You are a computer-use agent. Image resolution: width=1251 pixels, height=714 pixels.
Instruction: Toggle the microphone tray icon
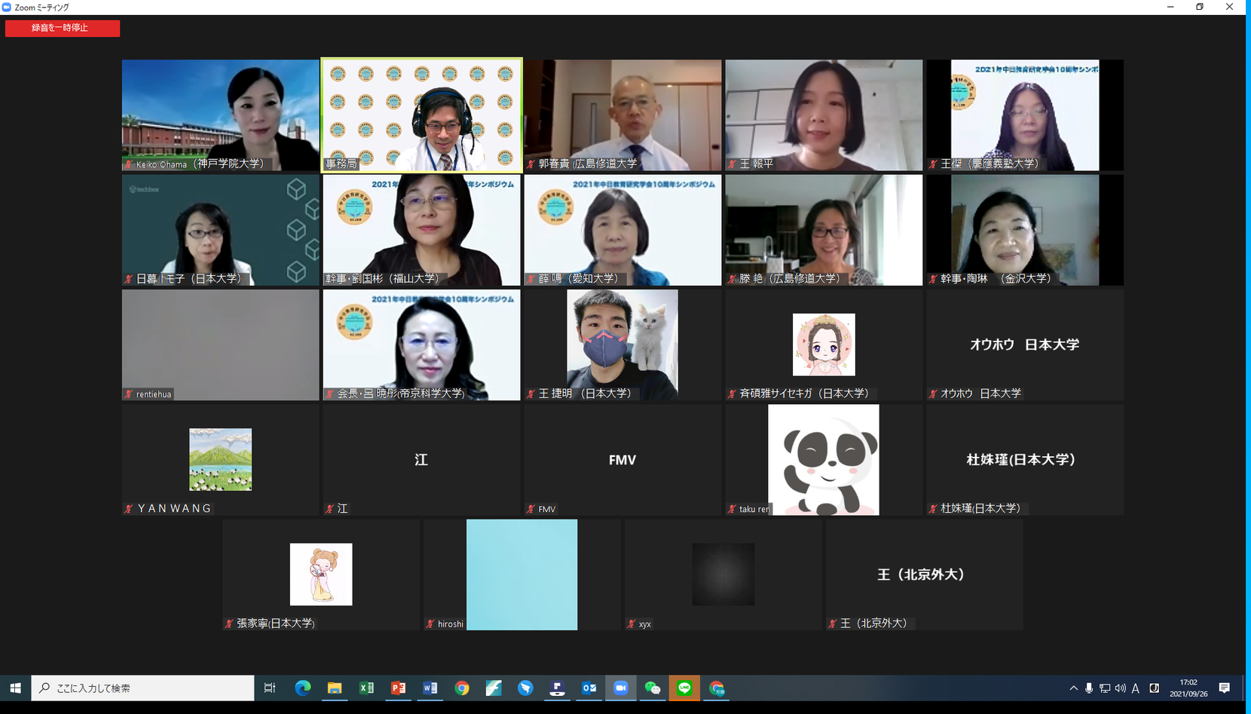(1089, 688)
